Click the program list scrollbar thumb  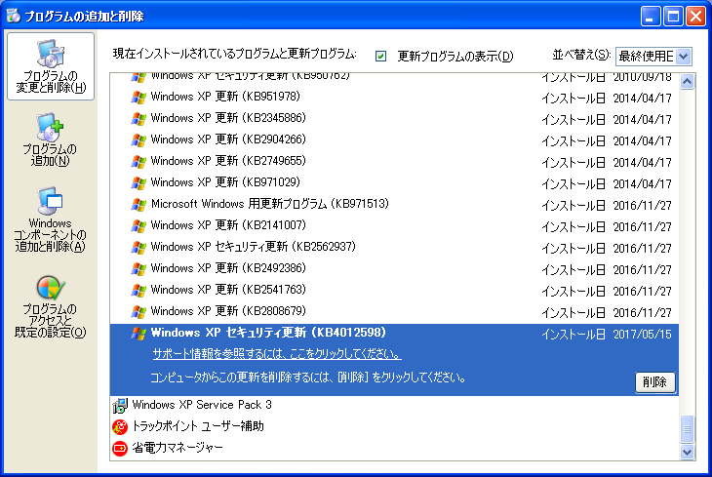pyautogui.click(x=687, y=429)
